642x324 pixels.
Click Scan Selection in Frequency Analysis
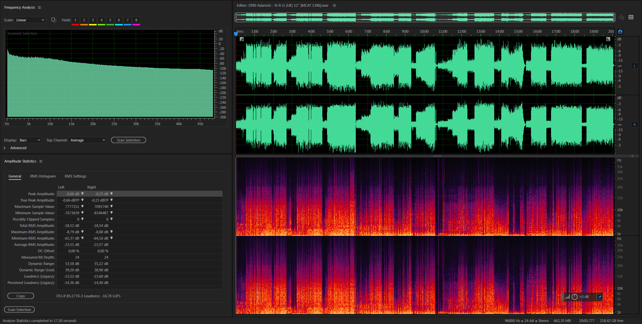click(x=128, y=140)
